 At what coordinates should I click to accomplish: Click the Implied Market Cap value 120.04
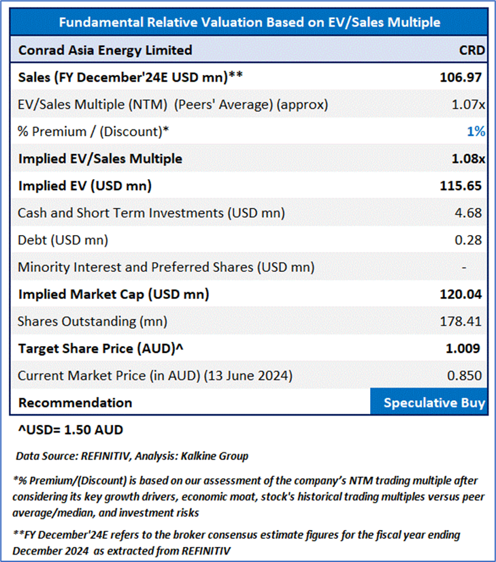[461, 294]
